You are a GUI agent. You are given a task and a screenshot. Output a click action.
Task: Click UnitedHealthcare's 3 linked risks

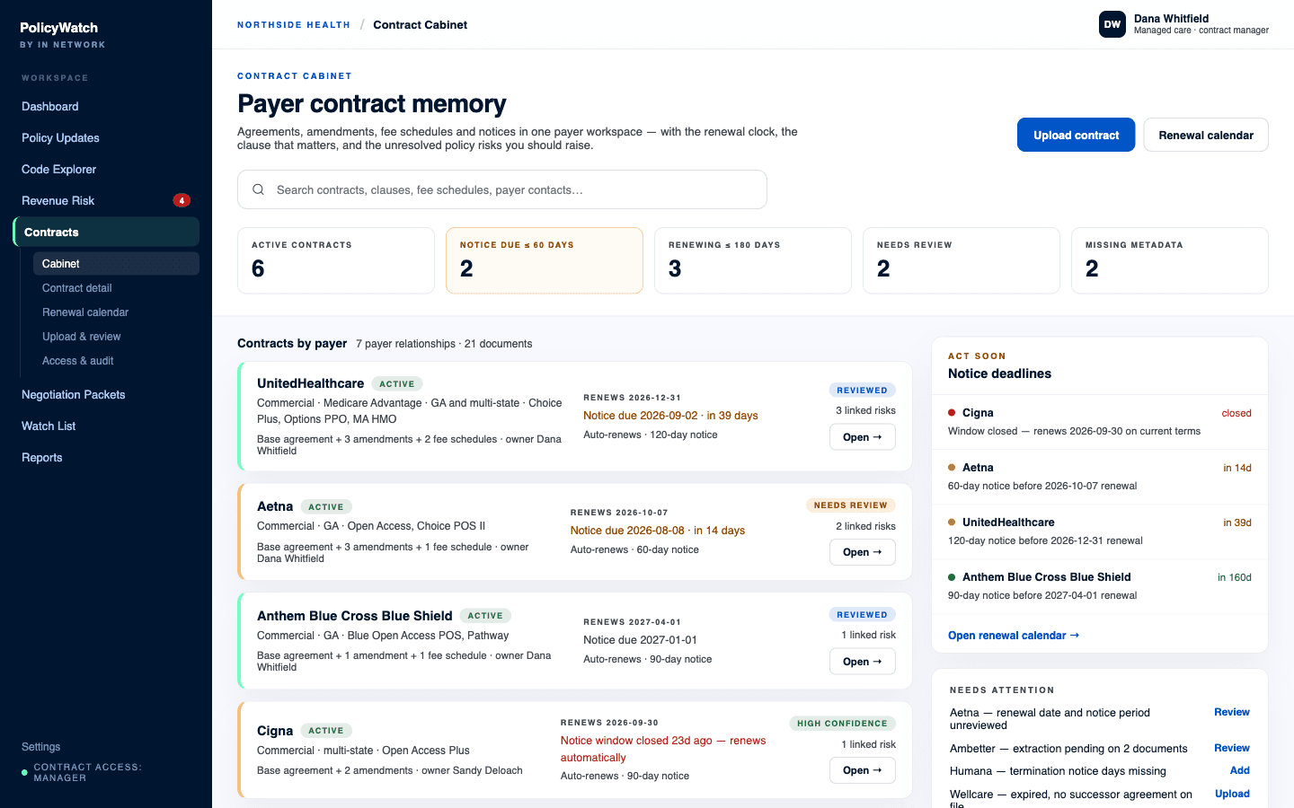point(865,410)
